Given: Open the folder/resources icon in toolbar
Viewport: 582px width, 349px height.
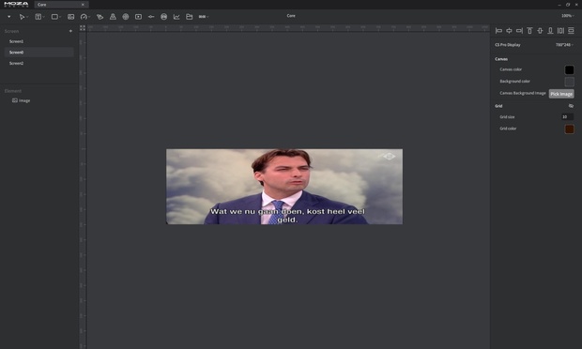Looking at the screenshot, I should (190, 17).
